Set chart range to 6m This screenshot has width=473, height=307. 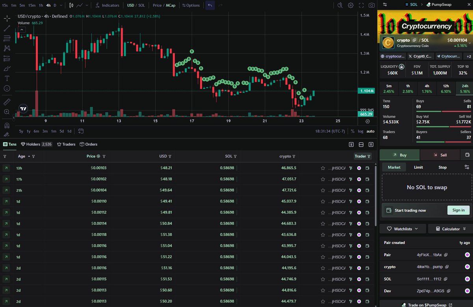[x=36, y=131]
